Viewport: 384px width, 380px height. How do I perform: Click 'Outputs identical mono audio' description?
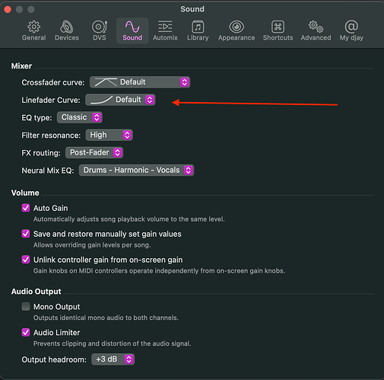(x=106, y=318)
